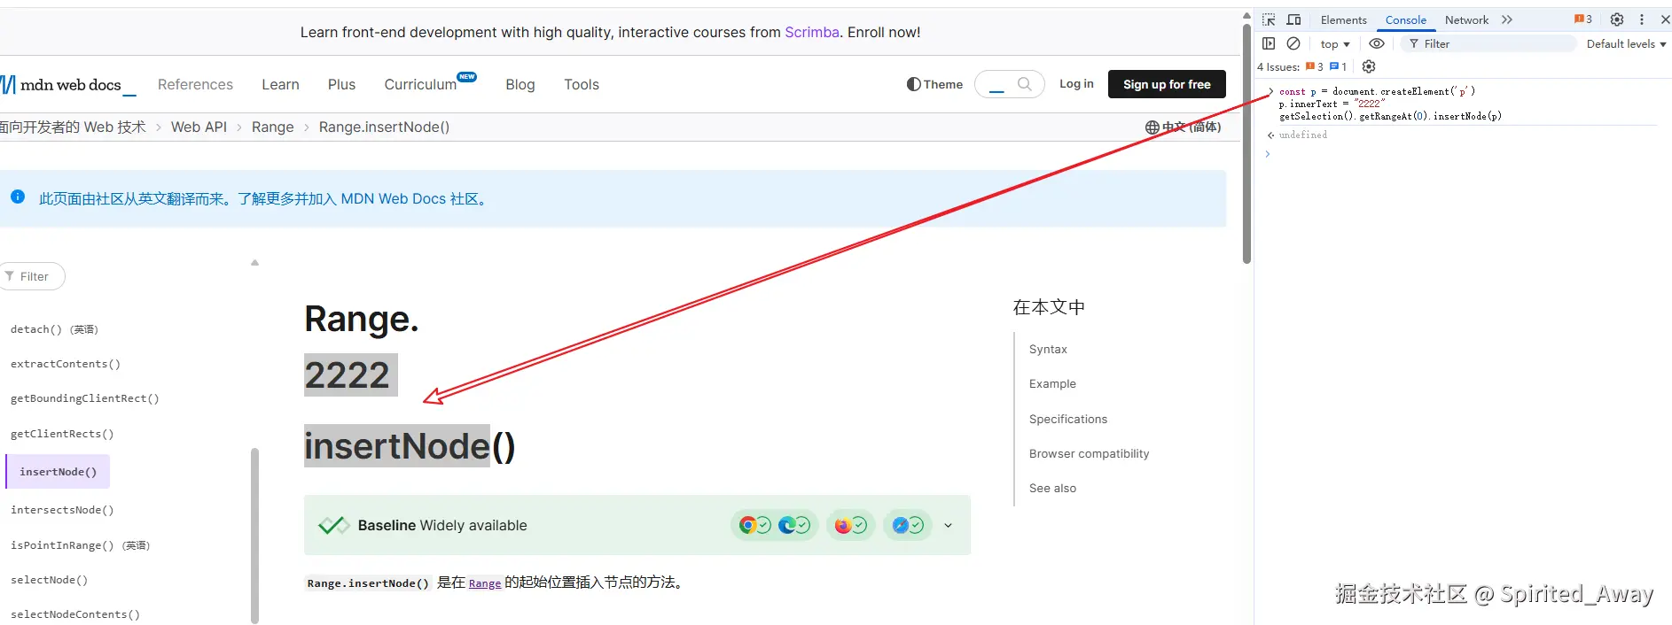Open intersectsNode() in the sidebar

tap(62, 510)
